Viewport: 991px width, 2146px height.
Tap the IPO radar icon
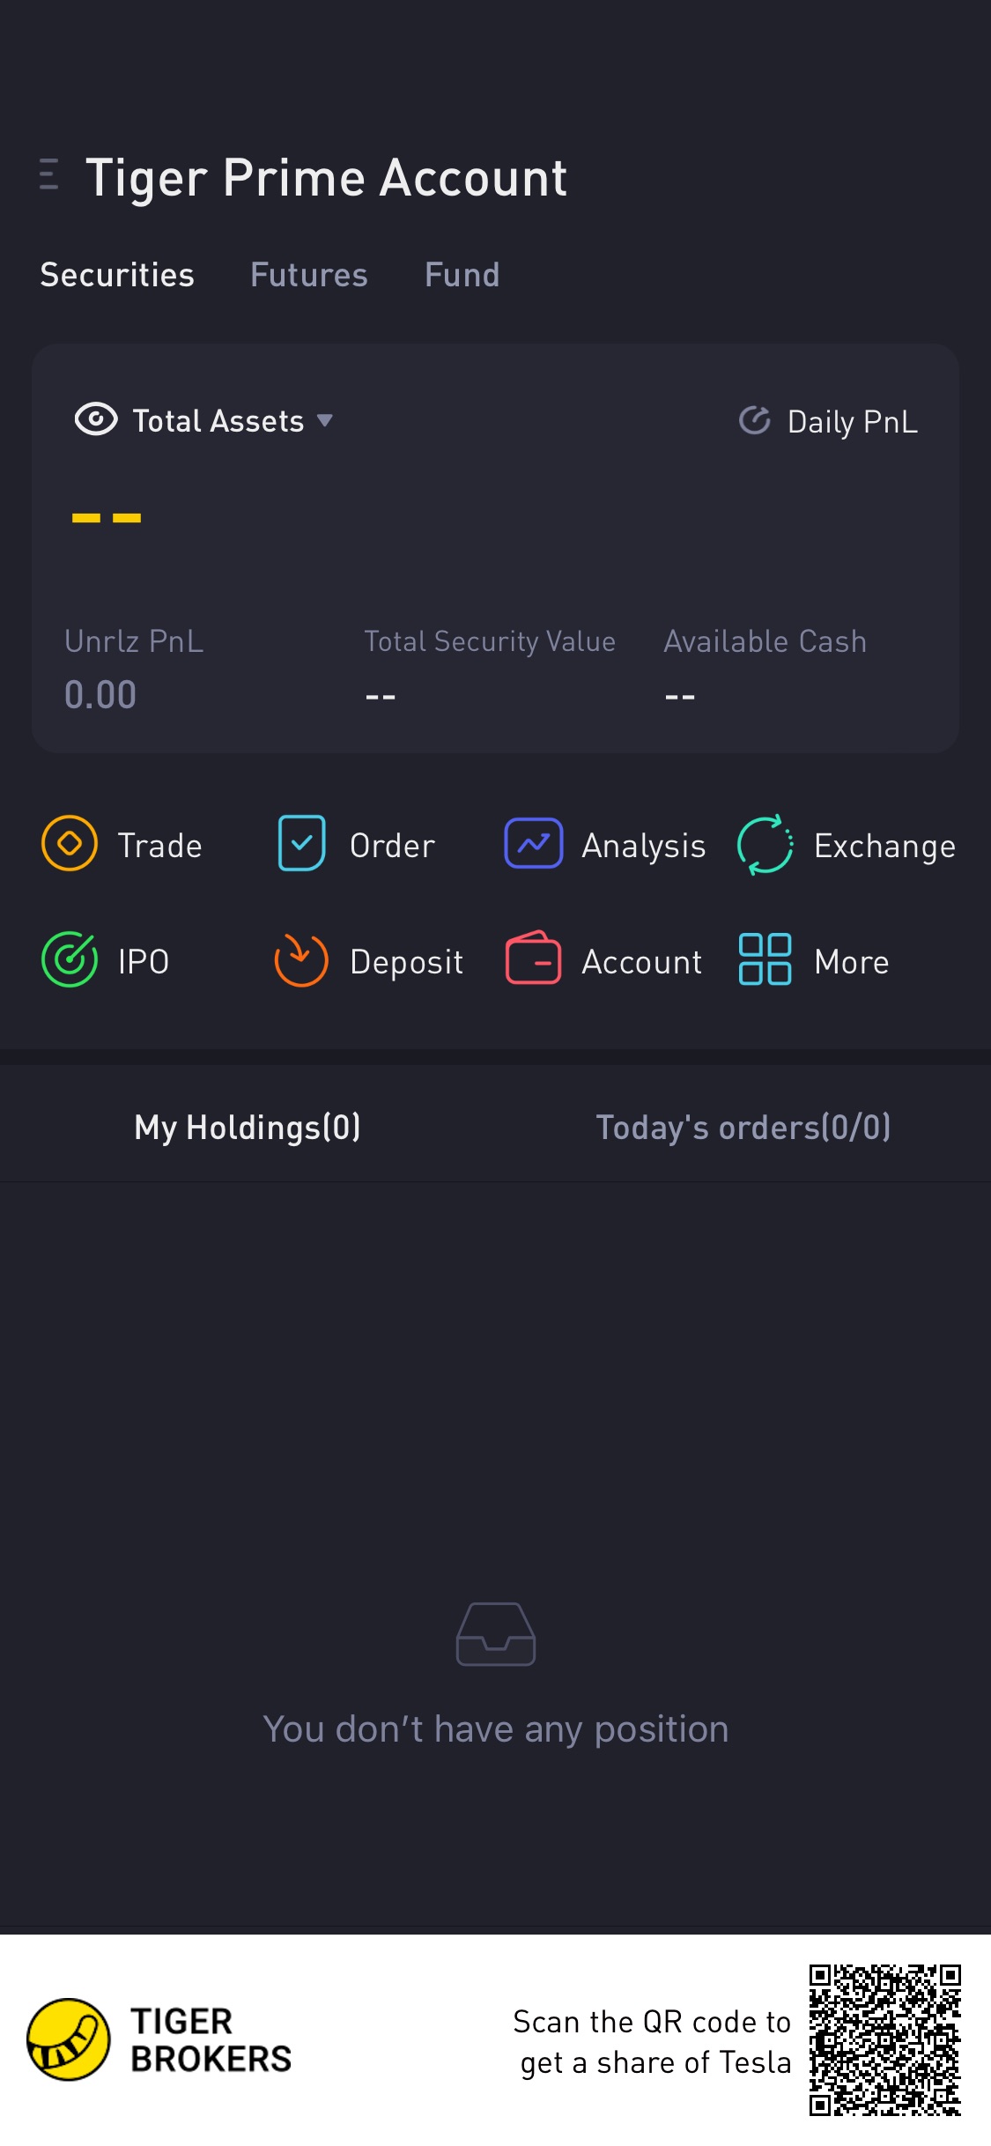pos(70,960)
